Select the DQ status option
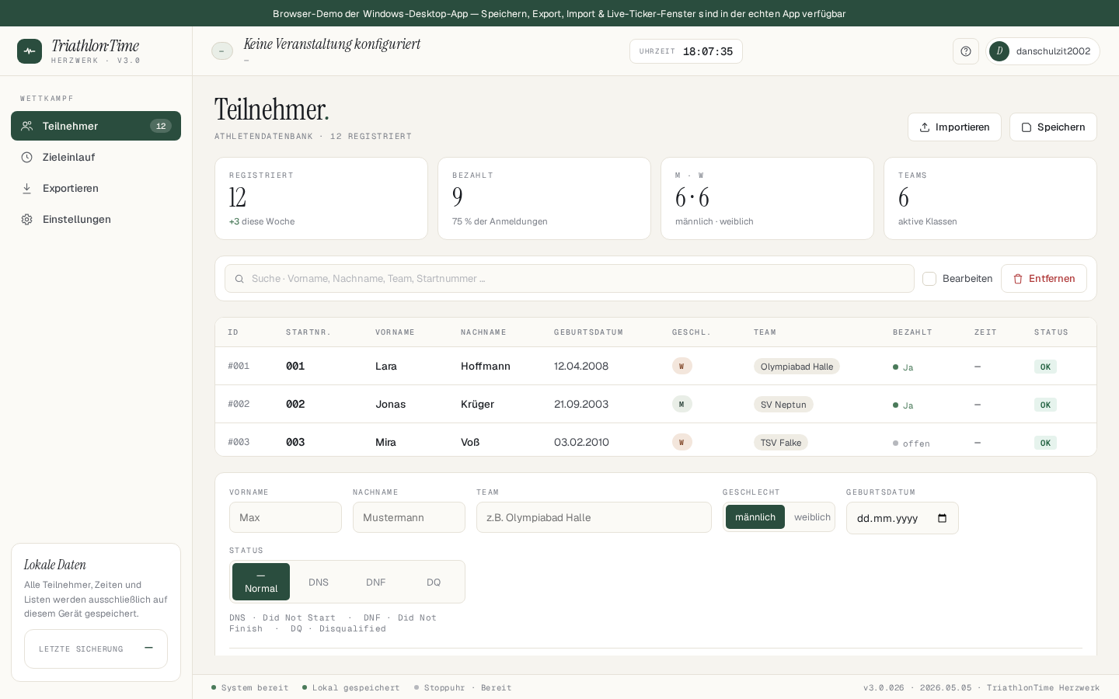This screenshot has width=1119, height=699. click(x=434, y=582)
